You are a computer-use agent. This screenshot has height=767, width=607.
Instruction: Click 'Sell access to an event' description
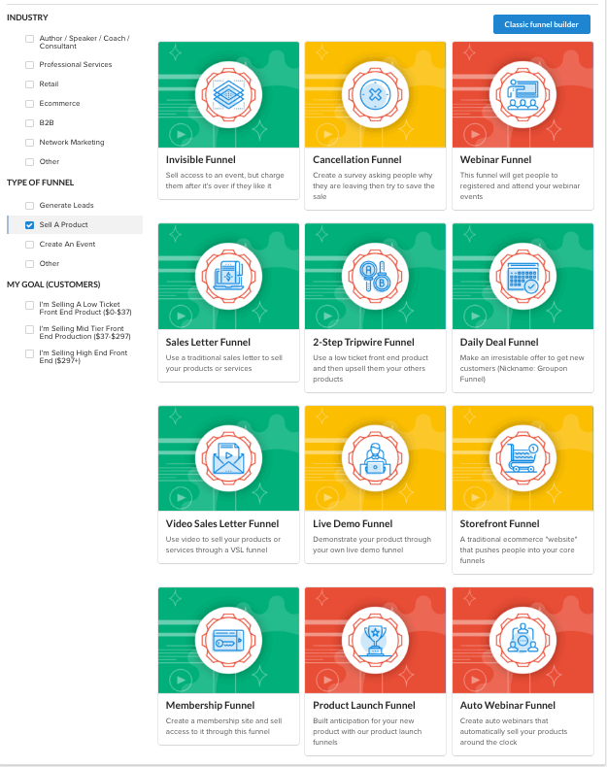click(x=224, y=181)
